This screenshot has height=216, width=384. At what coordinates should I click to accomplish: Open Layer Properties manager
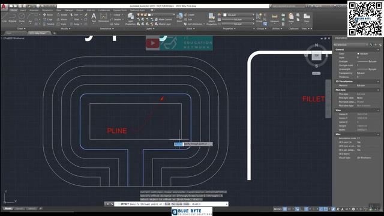tap(131, 19)
